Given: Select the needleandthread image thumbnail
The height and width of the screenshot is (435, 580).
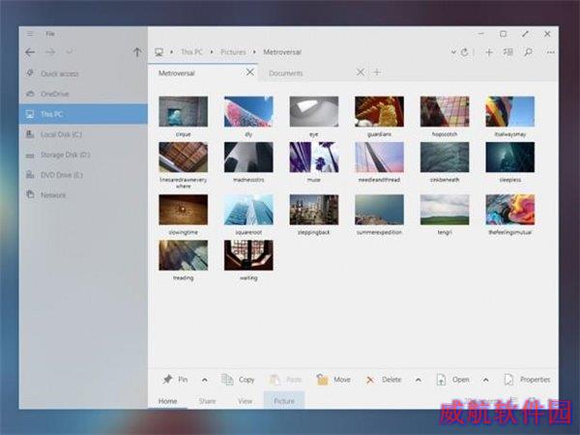Looking at the screenshot, I should [379, 158].
